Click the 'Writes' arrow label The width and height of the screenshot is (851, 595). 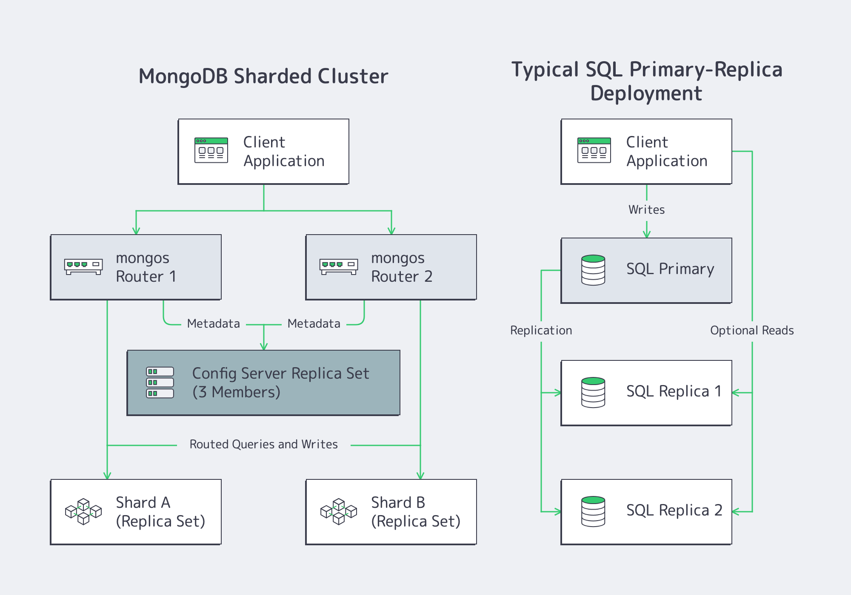click(x=647, y=210)
